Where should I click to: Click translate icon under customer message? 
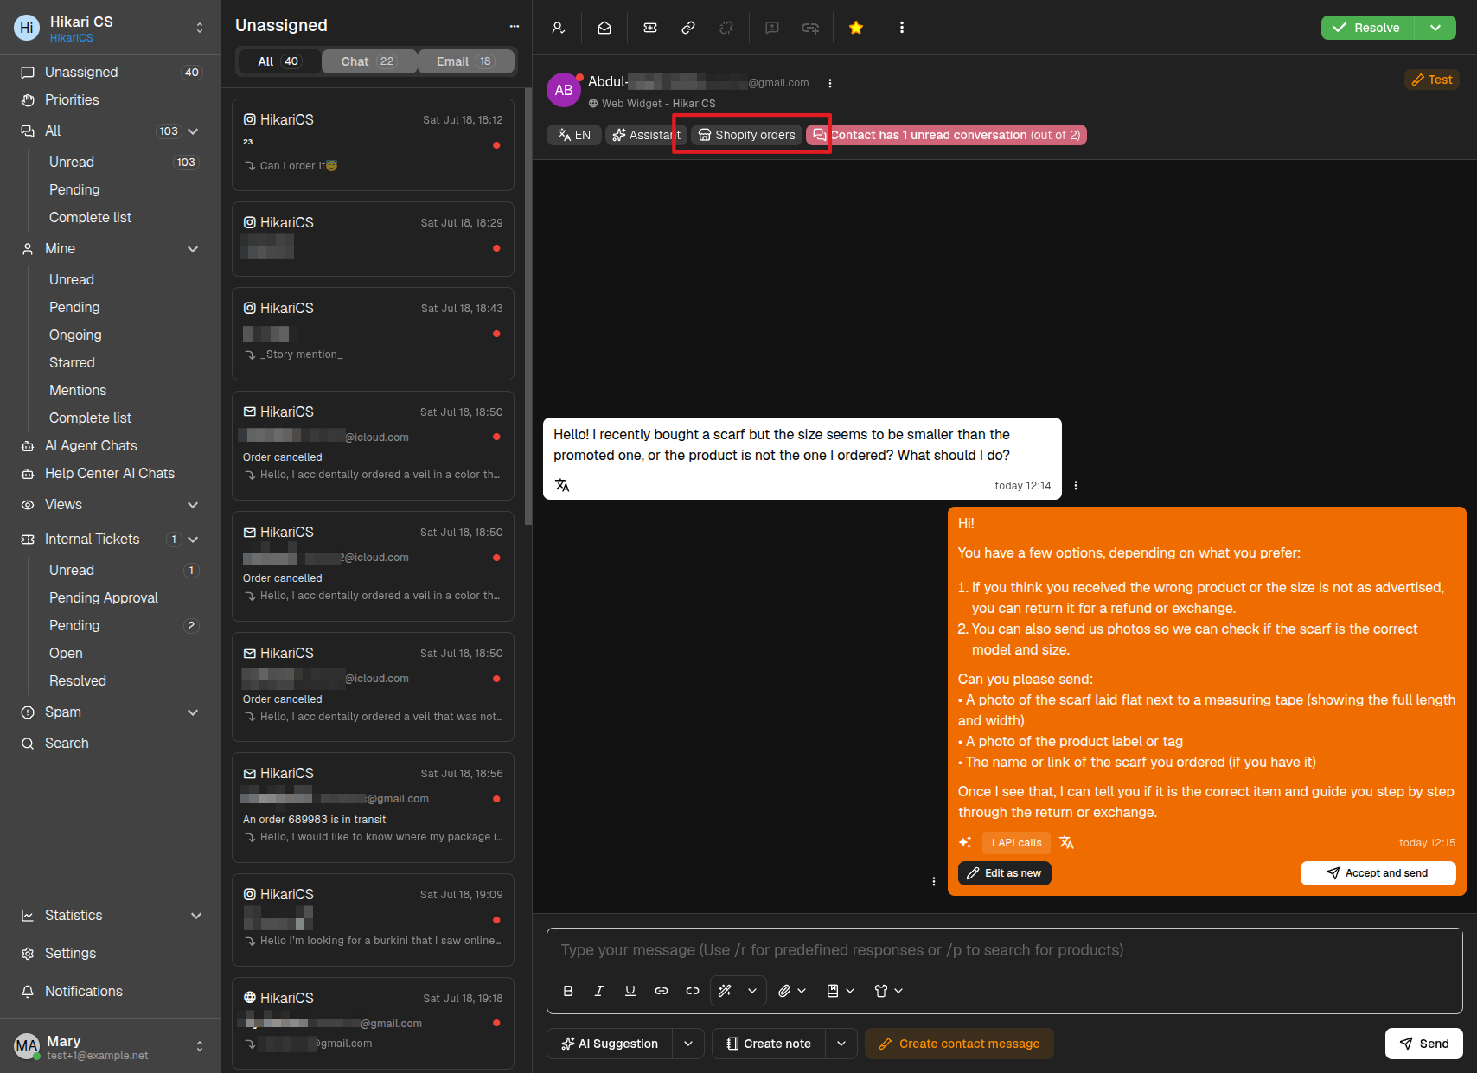(562, 485)
